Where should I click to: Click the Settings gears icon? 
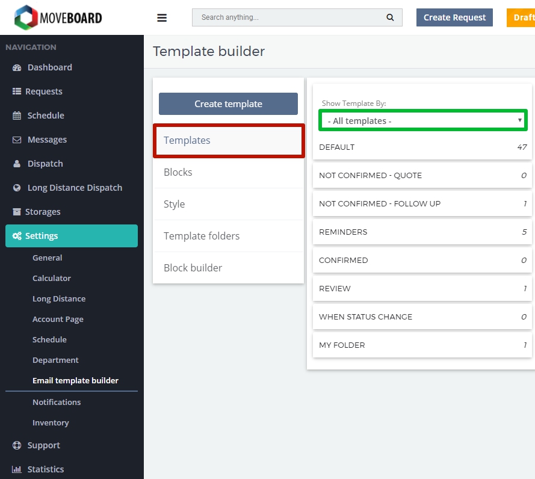pyautogui.click(x=17, y=236)
